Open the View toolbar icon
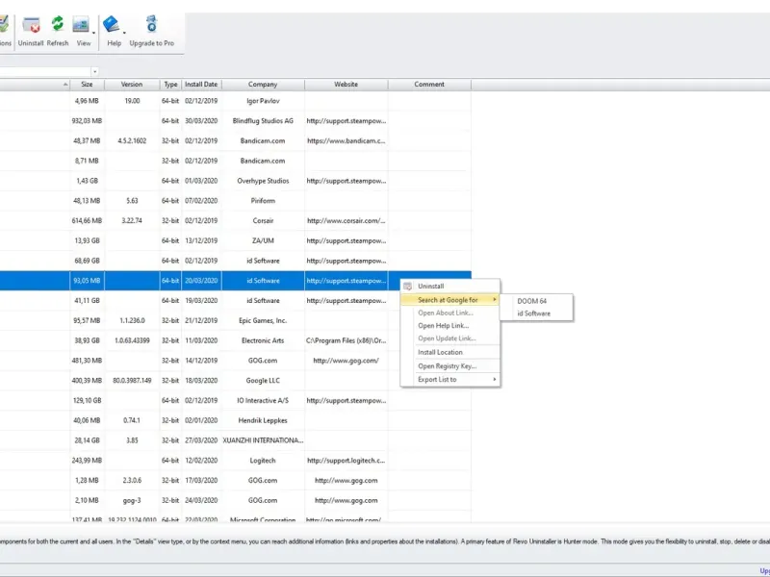This screenshot has height=577, width=770. [81, 24]
